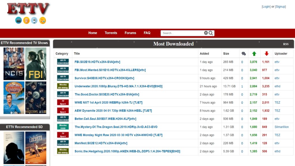Open WWE NXT 1st April 2020 link
Screen dimensions: 295x166
tap(108, 103)
